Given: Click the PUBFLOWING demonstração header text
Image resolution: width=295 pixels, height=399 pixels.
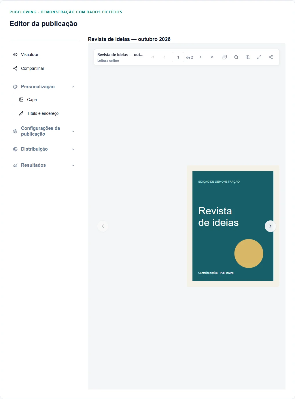Looking at the screenshot, I should [x=66, y=12].
